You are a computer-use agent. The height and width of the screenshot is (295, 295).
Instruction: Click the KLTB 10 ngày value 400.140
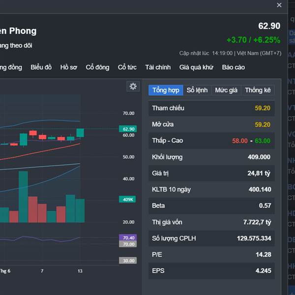tap(260, 189)
